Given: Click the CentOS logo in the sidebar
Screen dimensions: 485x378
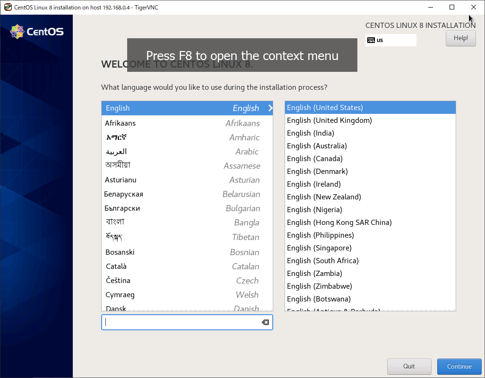Looking at the screenshot, I should (37, 32).
